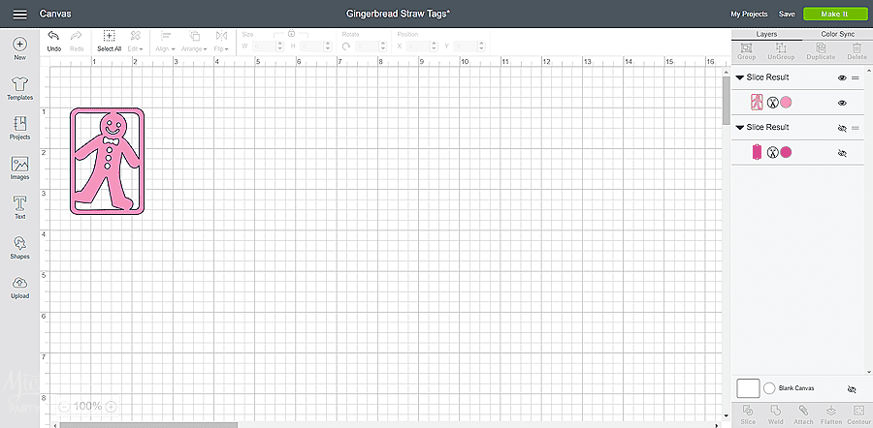Screen dimensions: 873x428
Task: Redo the last action
Action: pos(77,41)
